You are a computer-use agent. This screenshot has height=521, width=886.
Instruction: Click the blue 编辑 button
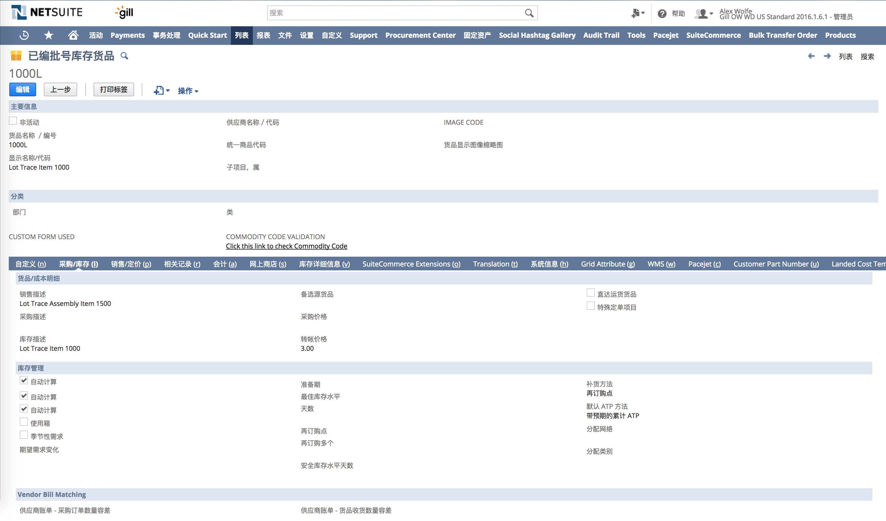22,90
